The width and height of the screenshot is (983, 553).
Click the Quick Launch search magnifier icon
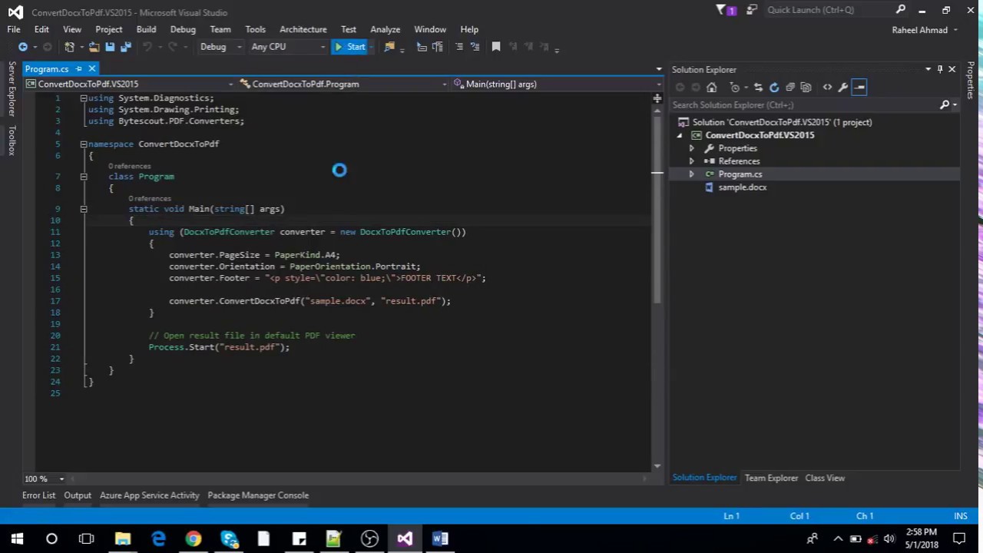coord(901,10)
